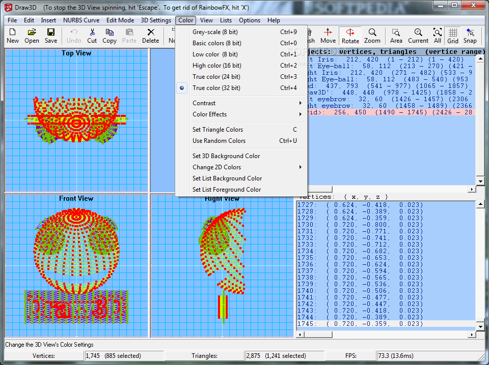489x365 pixels.
Task: Select the Rotate tool
Action: [x=350, y=36]
